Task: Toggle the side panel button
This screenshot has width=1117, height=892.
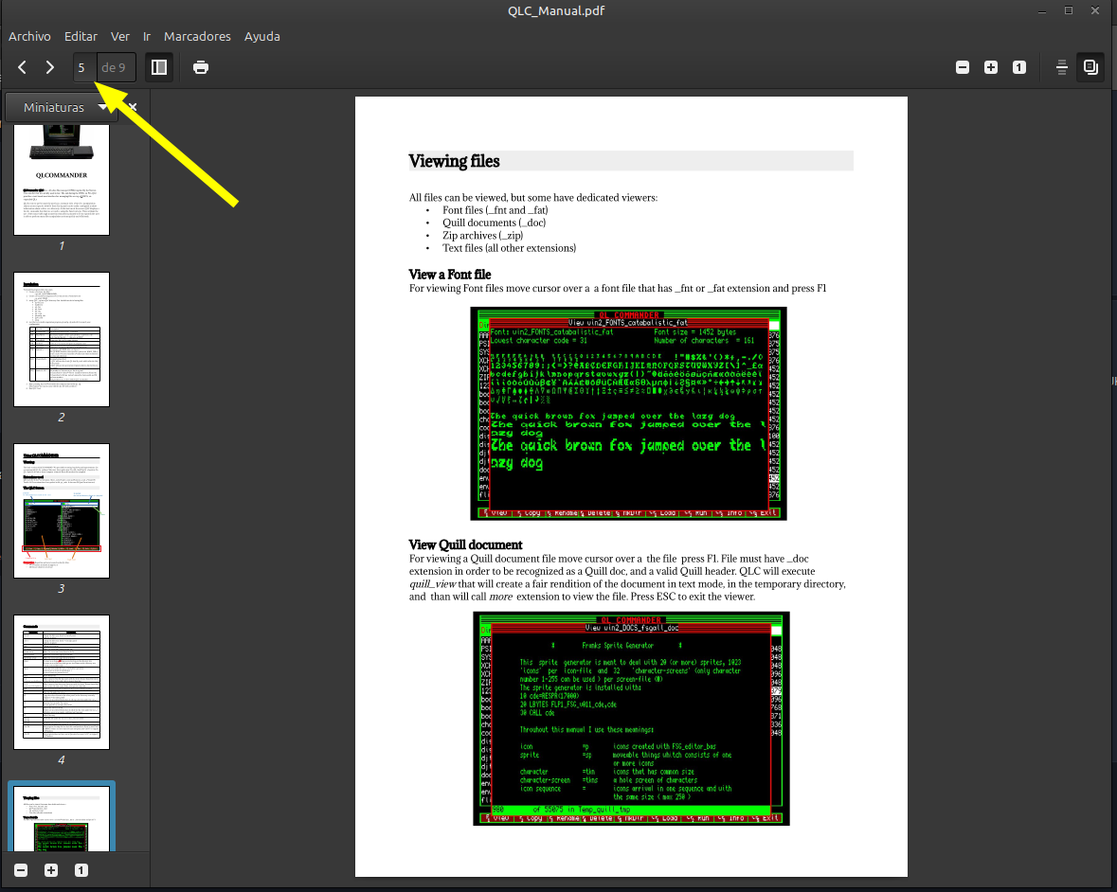Action: pos(159,67)
